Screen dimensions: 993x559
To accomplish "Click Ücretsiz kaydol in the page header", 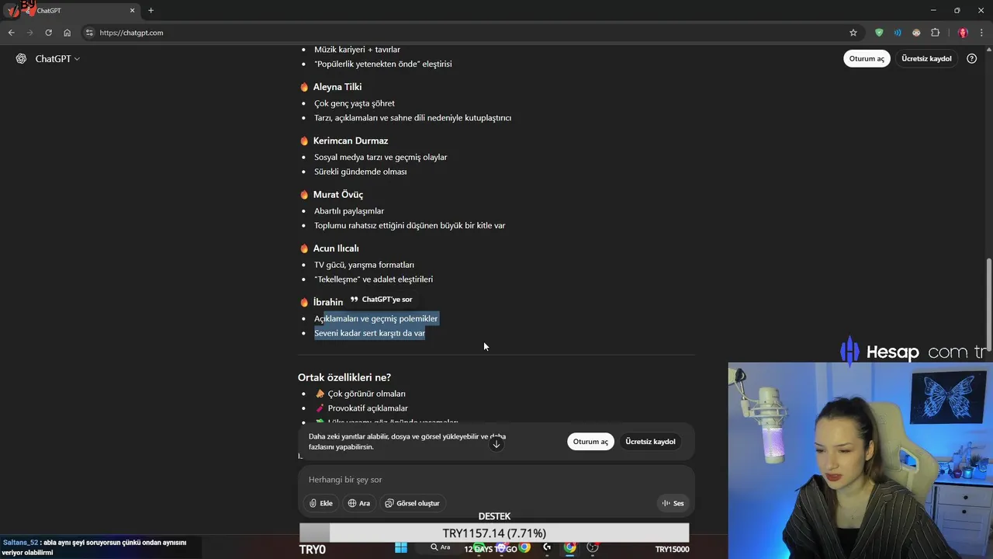I will click(926, 59).
